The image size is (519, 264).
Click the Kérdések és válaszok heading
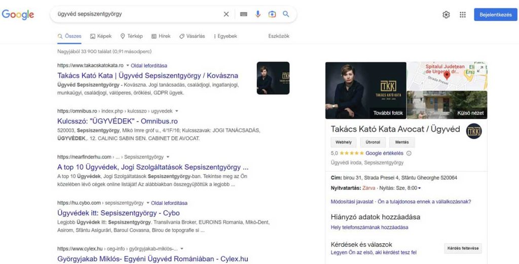pyautogui.click(x=361, y=244)
